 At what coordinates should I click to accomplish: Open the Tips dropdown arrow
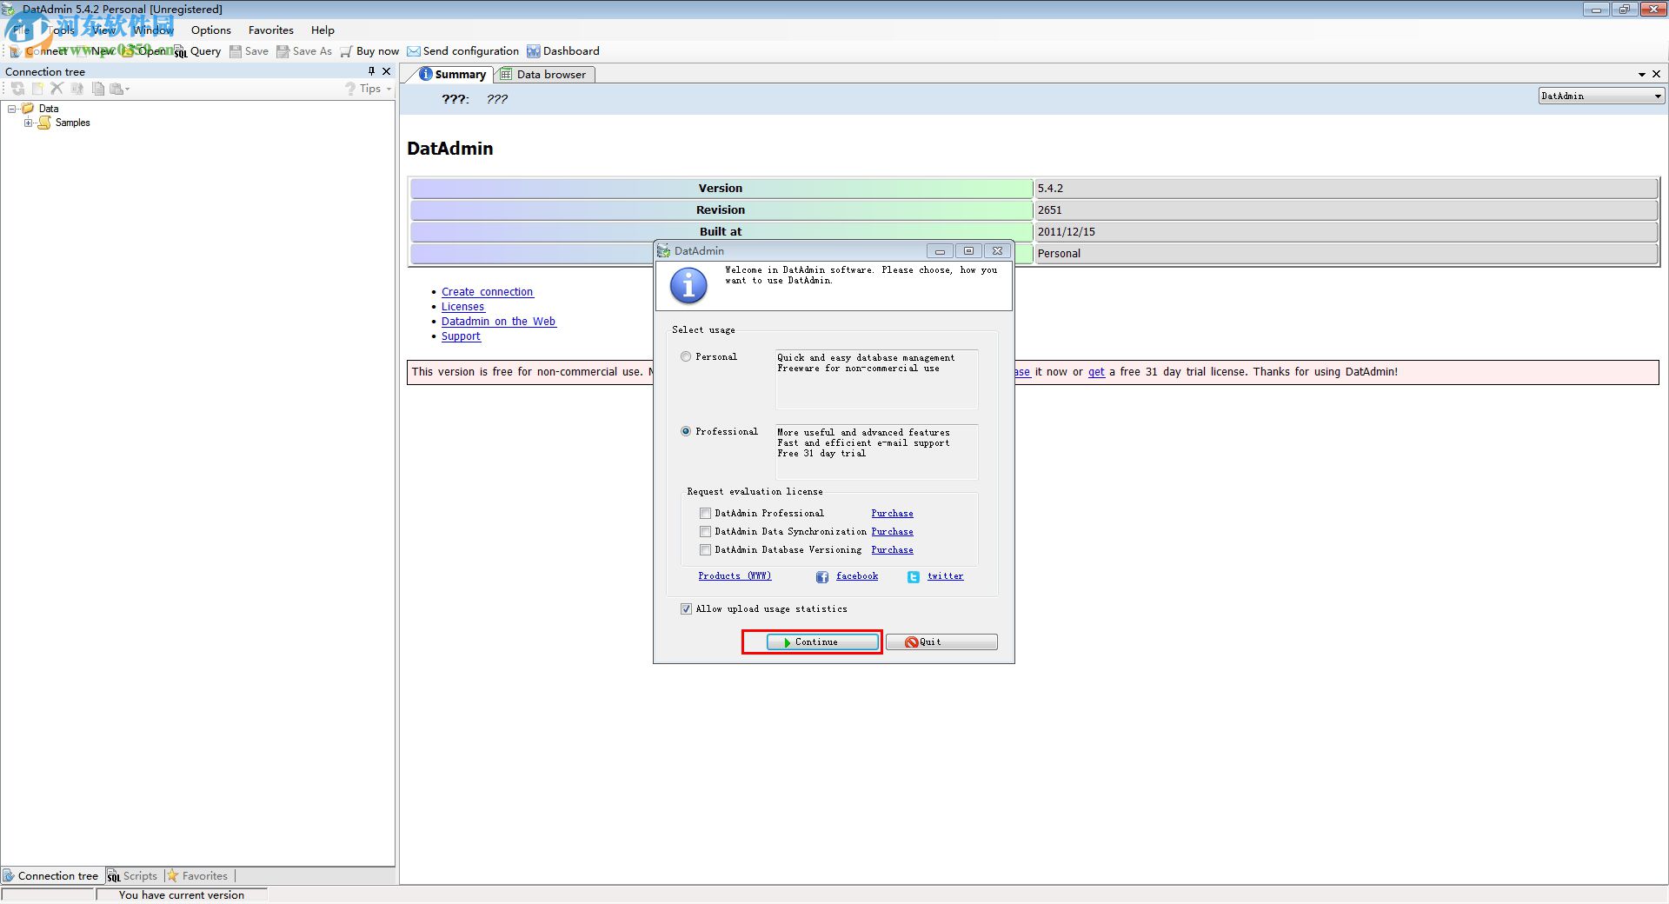pos(389,89)
